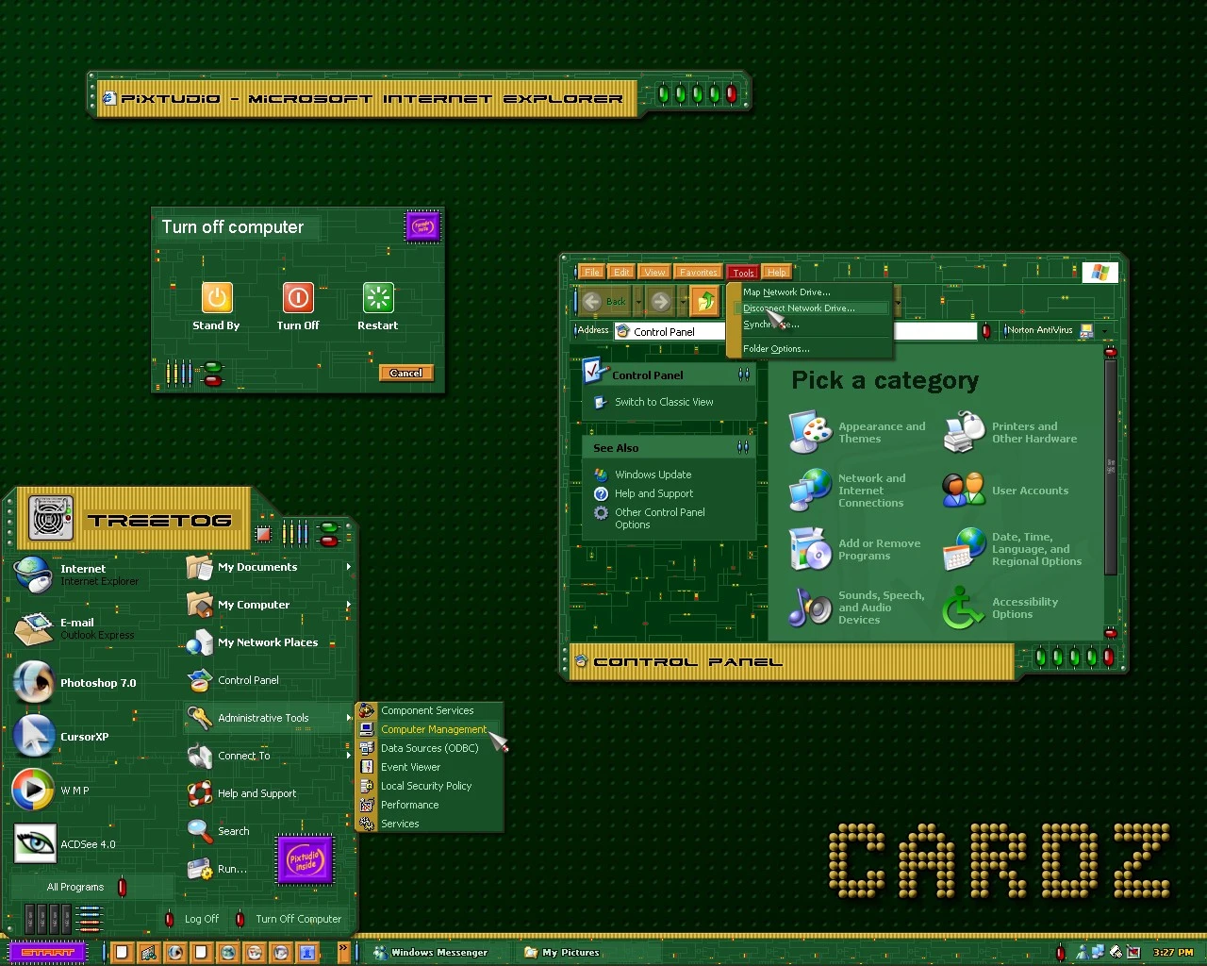The image size is (1207, 966).
Task: Click the Forward arrow button
Action: pyautogui.click(x=661, y=302)
